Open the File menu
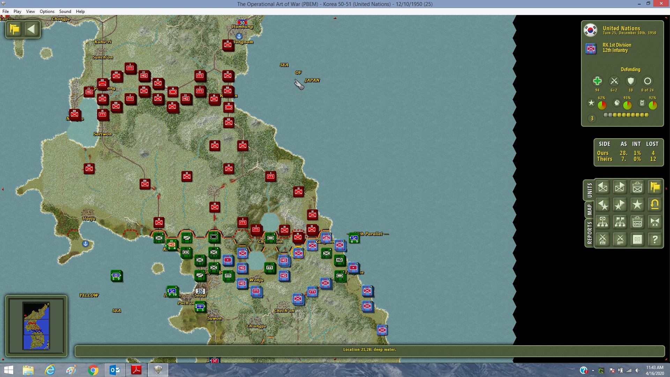 [x=6, y=12]
